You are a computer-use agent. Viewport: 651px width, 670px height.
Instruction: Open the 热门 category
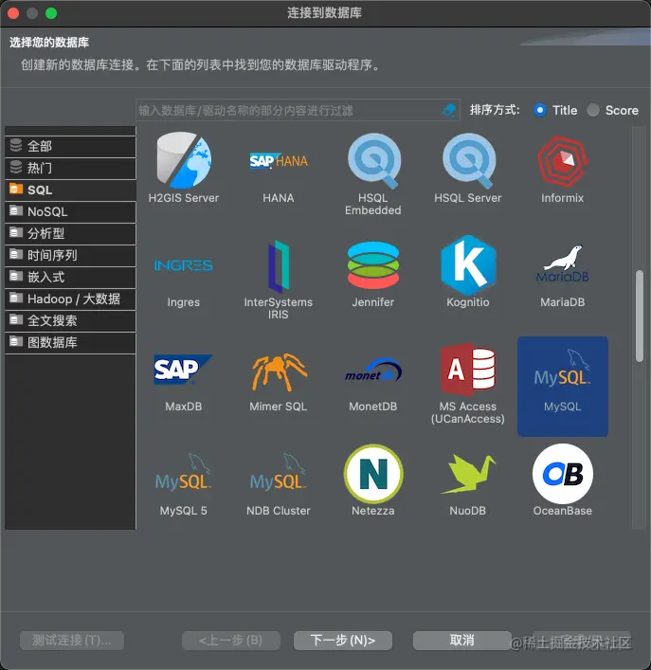(70, 168)
